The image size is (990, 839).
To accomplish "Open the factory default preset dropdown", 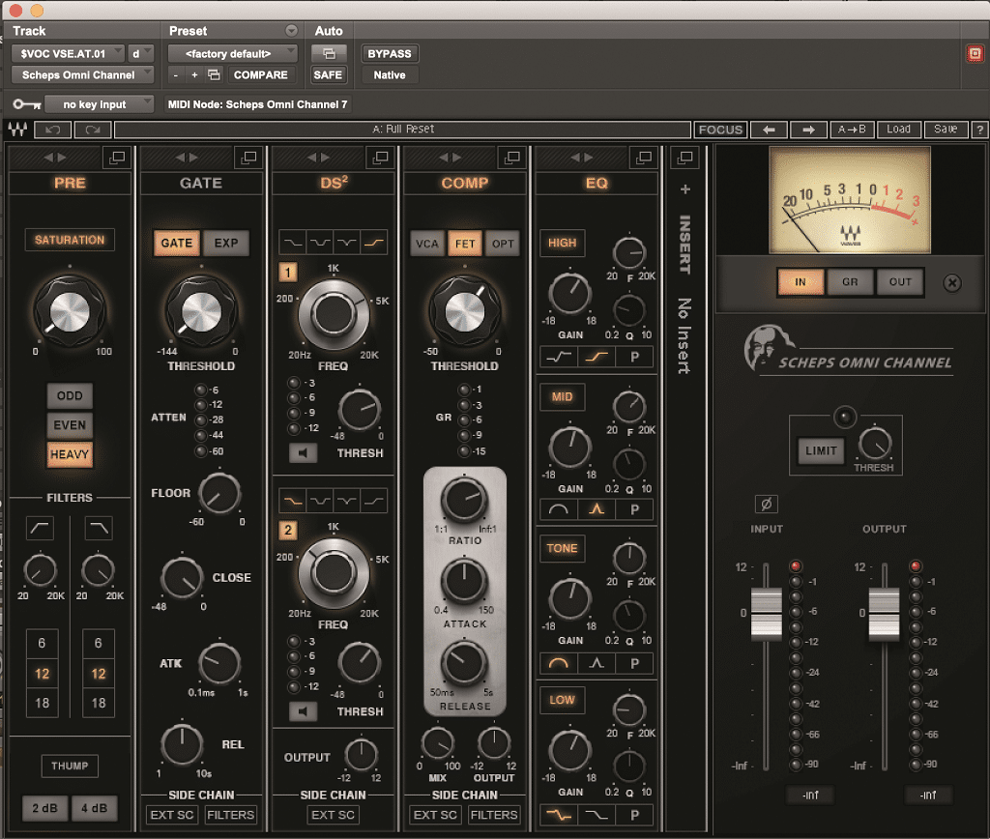I will pos(232,54).
